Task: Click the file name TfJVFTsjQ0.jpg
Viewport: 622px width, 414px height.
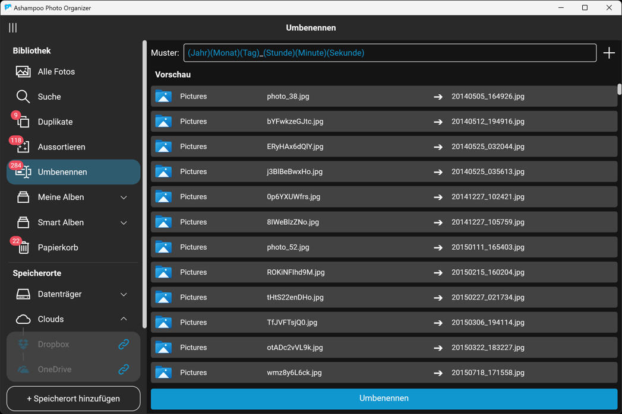Action: tap(292, 323)
